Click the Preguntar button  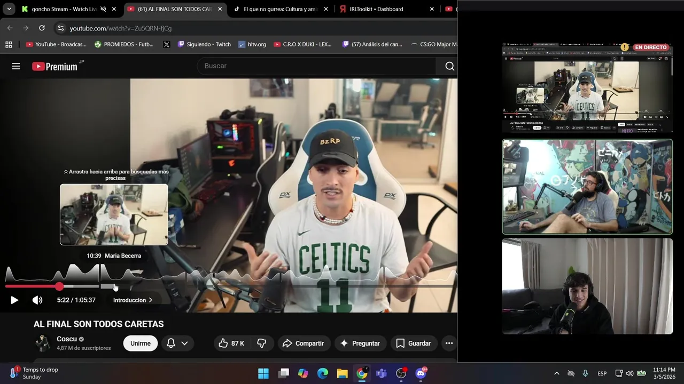pyautogui.click(x=360, y=343)
